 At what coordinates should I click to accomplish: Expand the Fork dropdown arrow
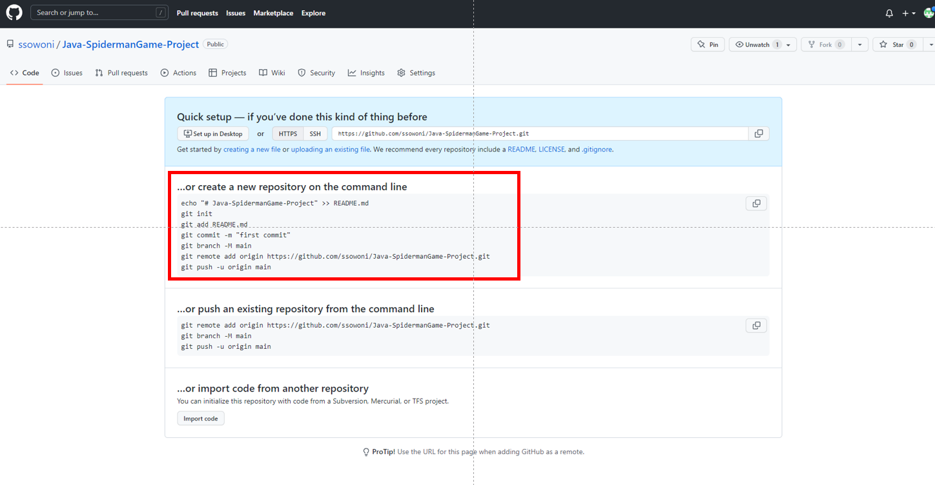point(859,45)
